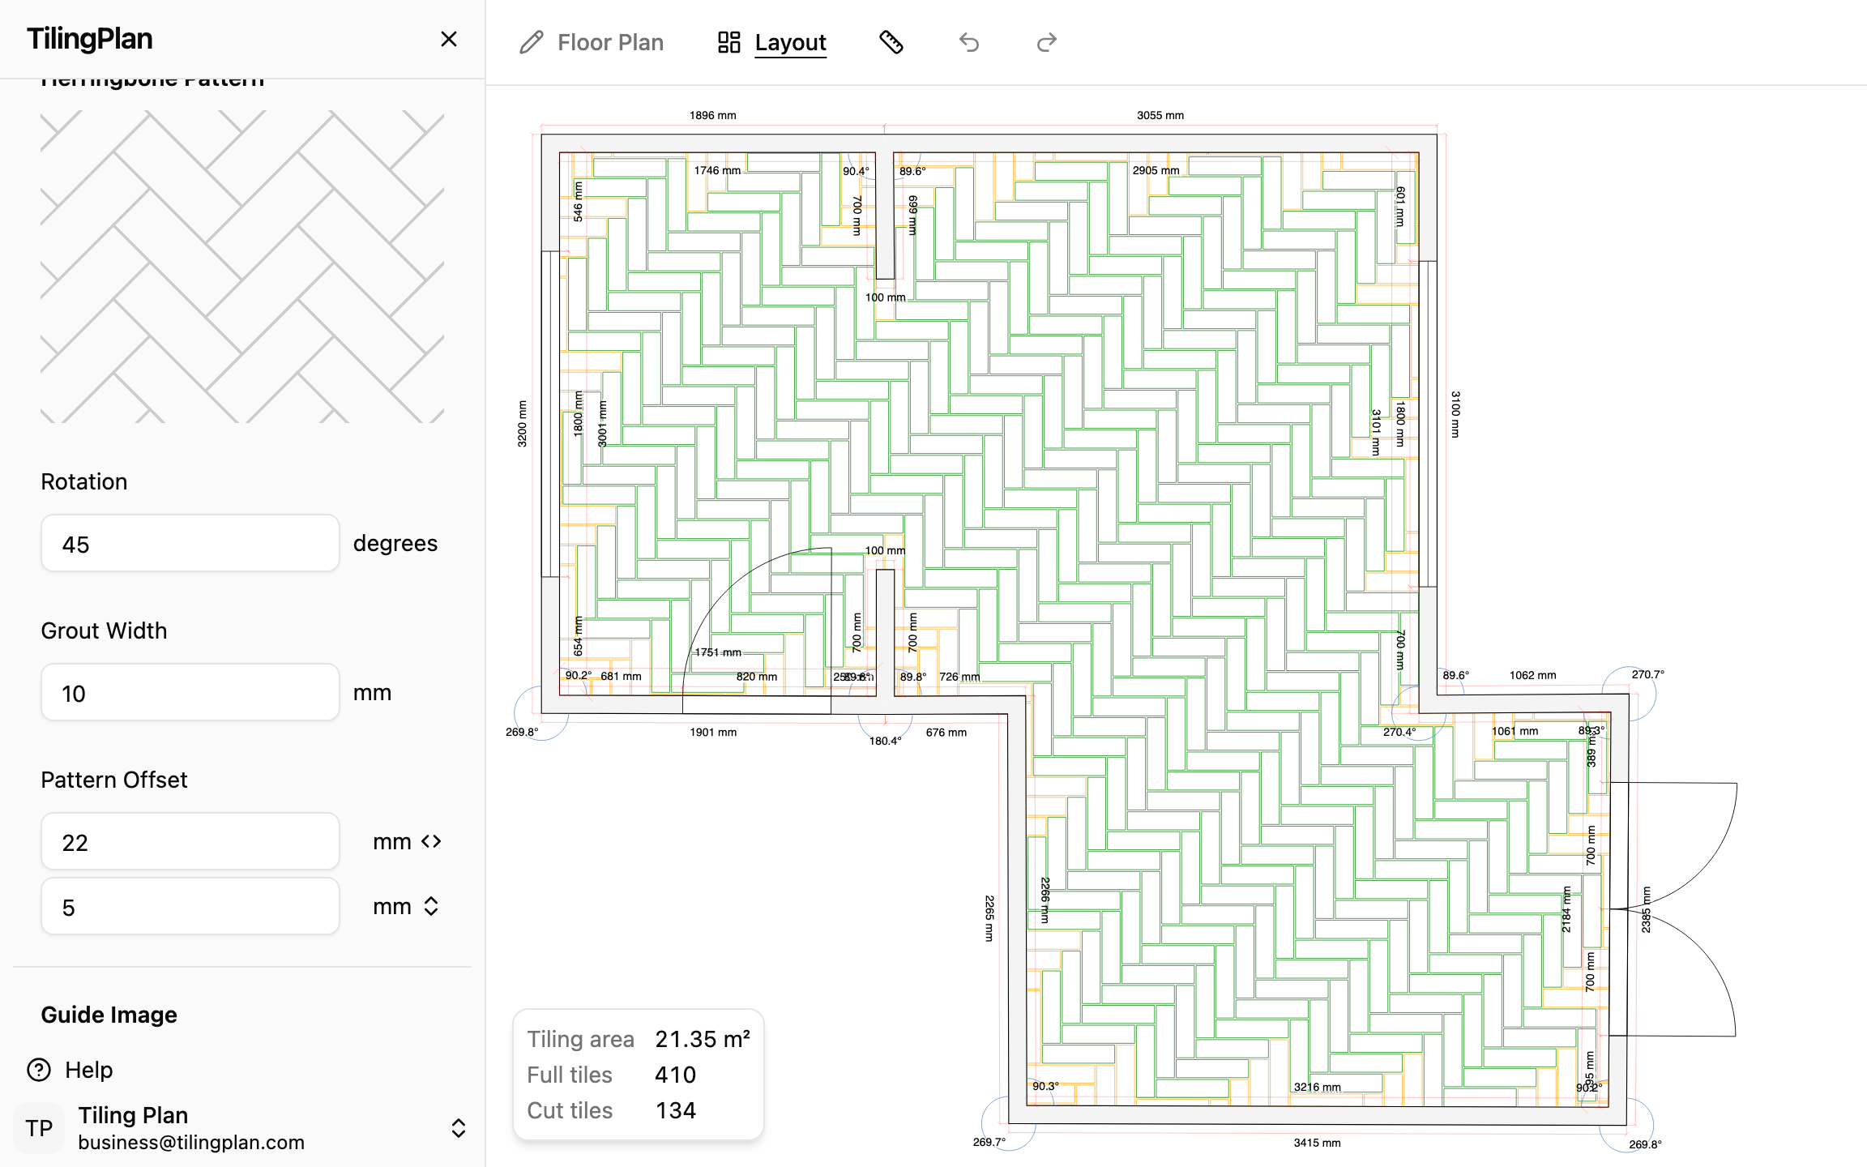Click the horizontal offset arrows icon
Screen dimensions: 1867x1167
pos(431,841)
